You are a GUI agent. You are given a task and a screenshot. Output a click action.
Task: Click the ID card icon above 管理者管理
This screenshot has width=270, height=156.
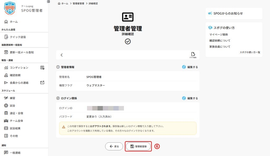tap(128, 17)
